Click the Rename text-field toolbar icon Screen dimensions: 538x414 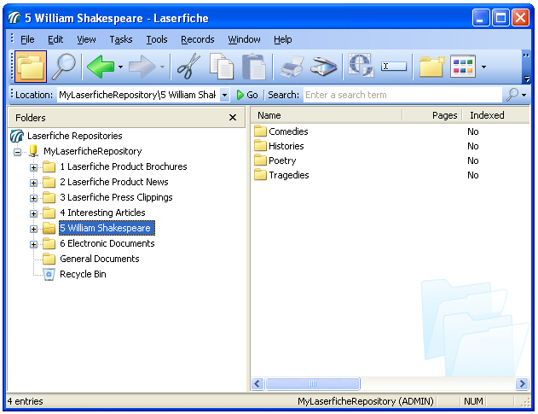coord(394,67)
